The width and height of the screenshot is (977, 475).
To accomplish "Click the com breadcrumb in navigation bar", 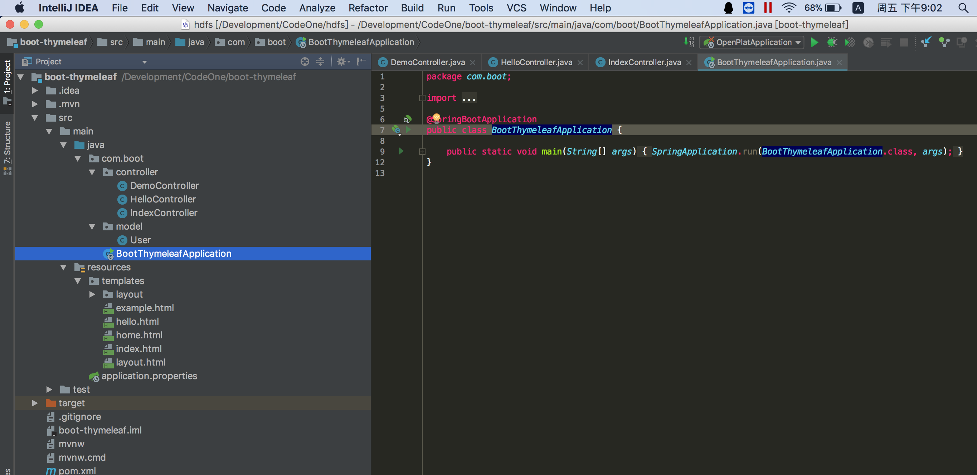I will click(235, 42).
